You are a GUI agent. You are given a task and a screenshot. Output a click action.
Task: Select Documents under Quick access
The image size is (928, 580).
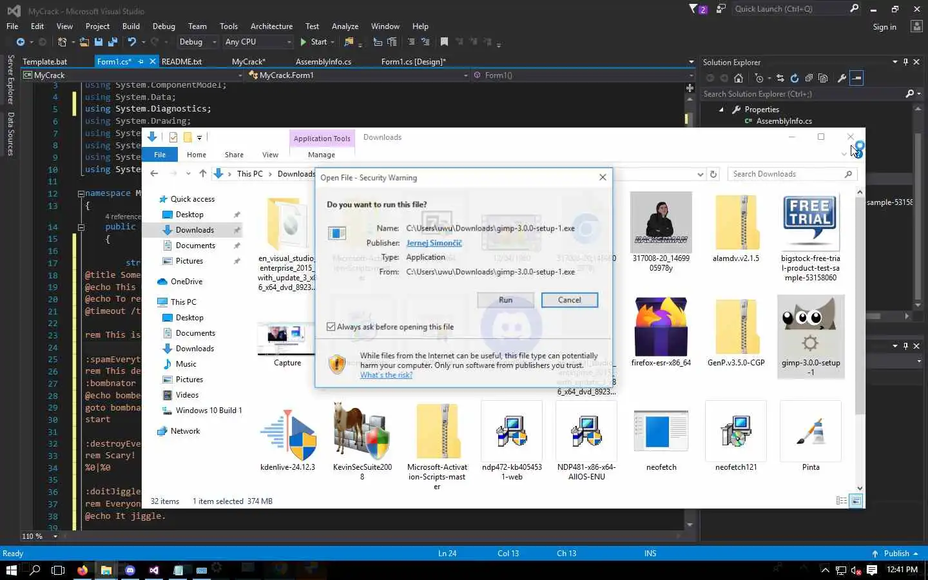195,246
